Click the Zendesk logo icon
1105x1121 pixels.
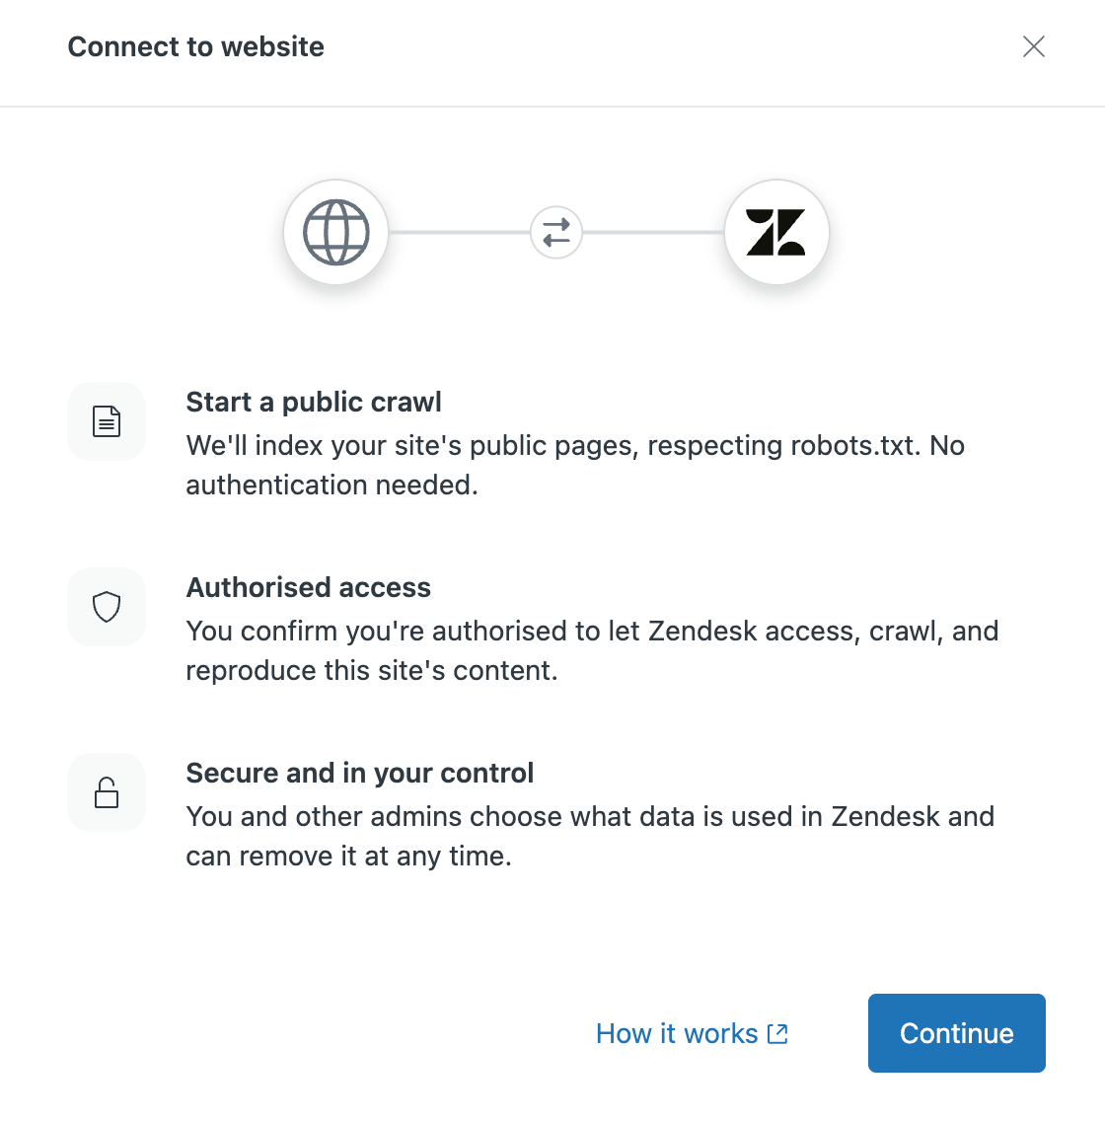[x=776, y=233]
